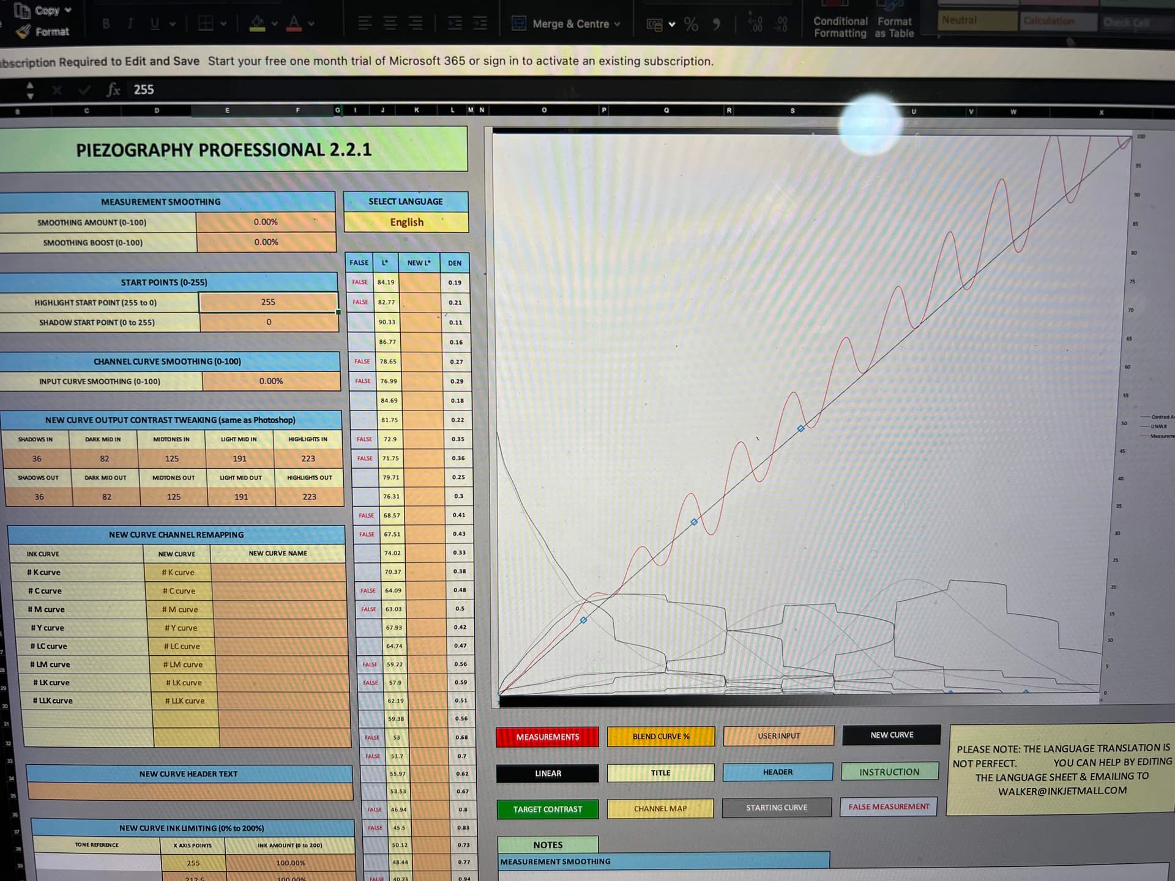The width and height of the screenshot is (1175, 881).
Task: Open the Copy dropdown arrow
Action: (x=68, y=10)
